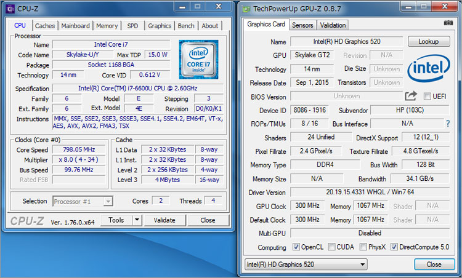Image resolution: width=462 pixels, height=278 pixels.
Task: Click the BIOS export share icon in GPU-Z
Action: (411, 96)
